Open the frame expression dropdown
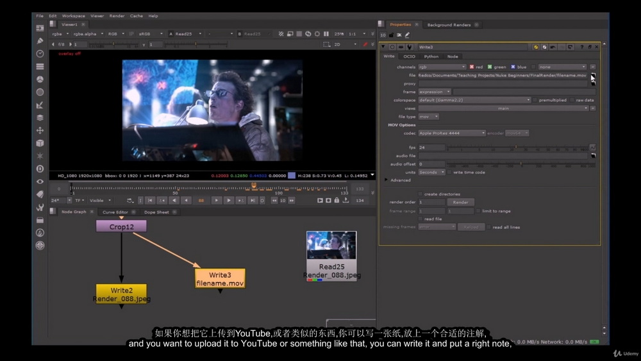 [435, 92]
